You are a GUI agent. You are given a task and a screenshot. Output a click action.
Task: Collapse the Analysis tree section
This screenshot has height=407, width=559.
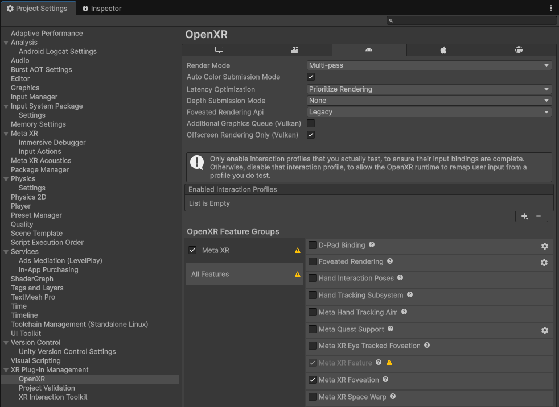[6, 43]
